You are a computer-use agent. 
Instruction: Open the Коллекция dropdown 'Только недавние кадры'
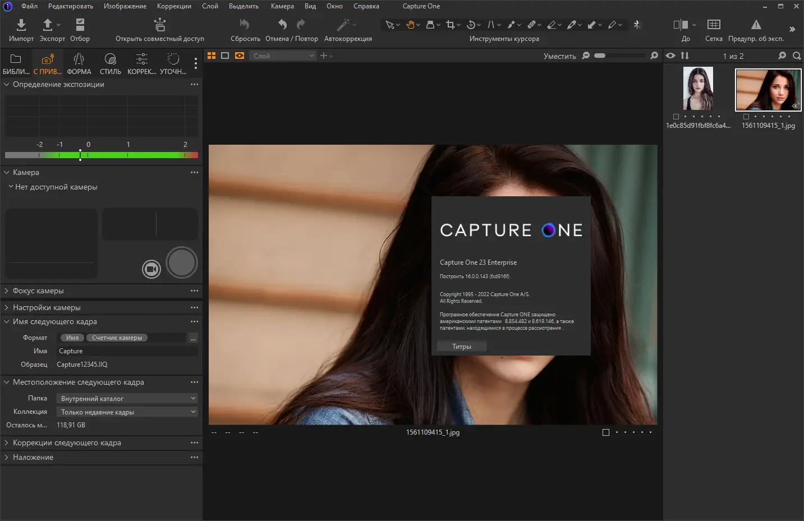point(127,412)
